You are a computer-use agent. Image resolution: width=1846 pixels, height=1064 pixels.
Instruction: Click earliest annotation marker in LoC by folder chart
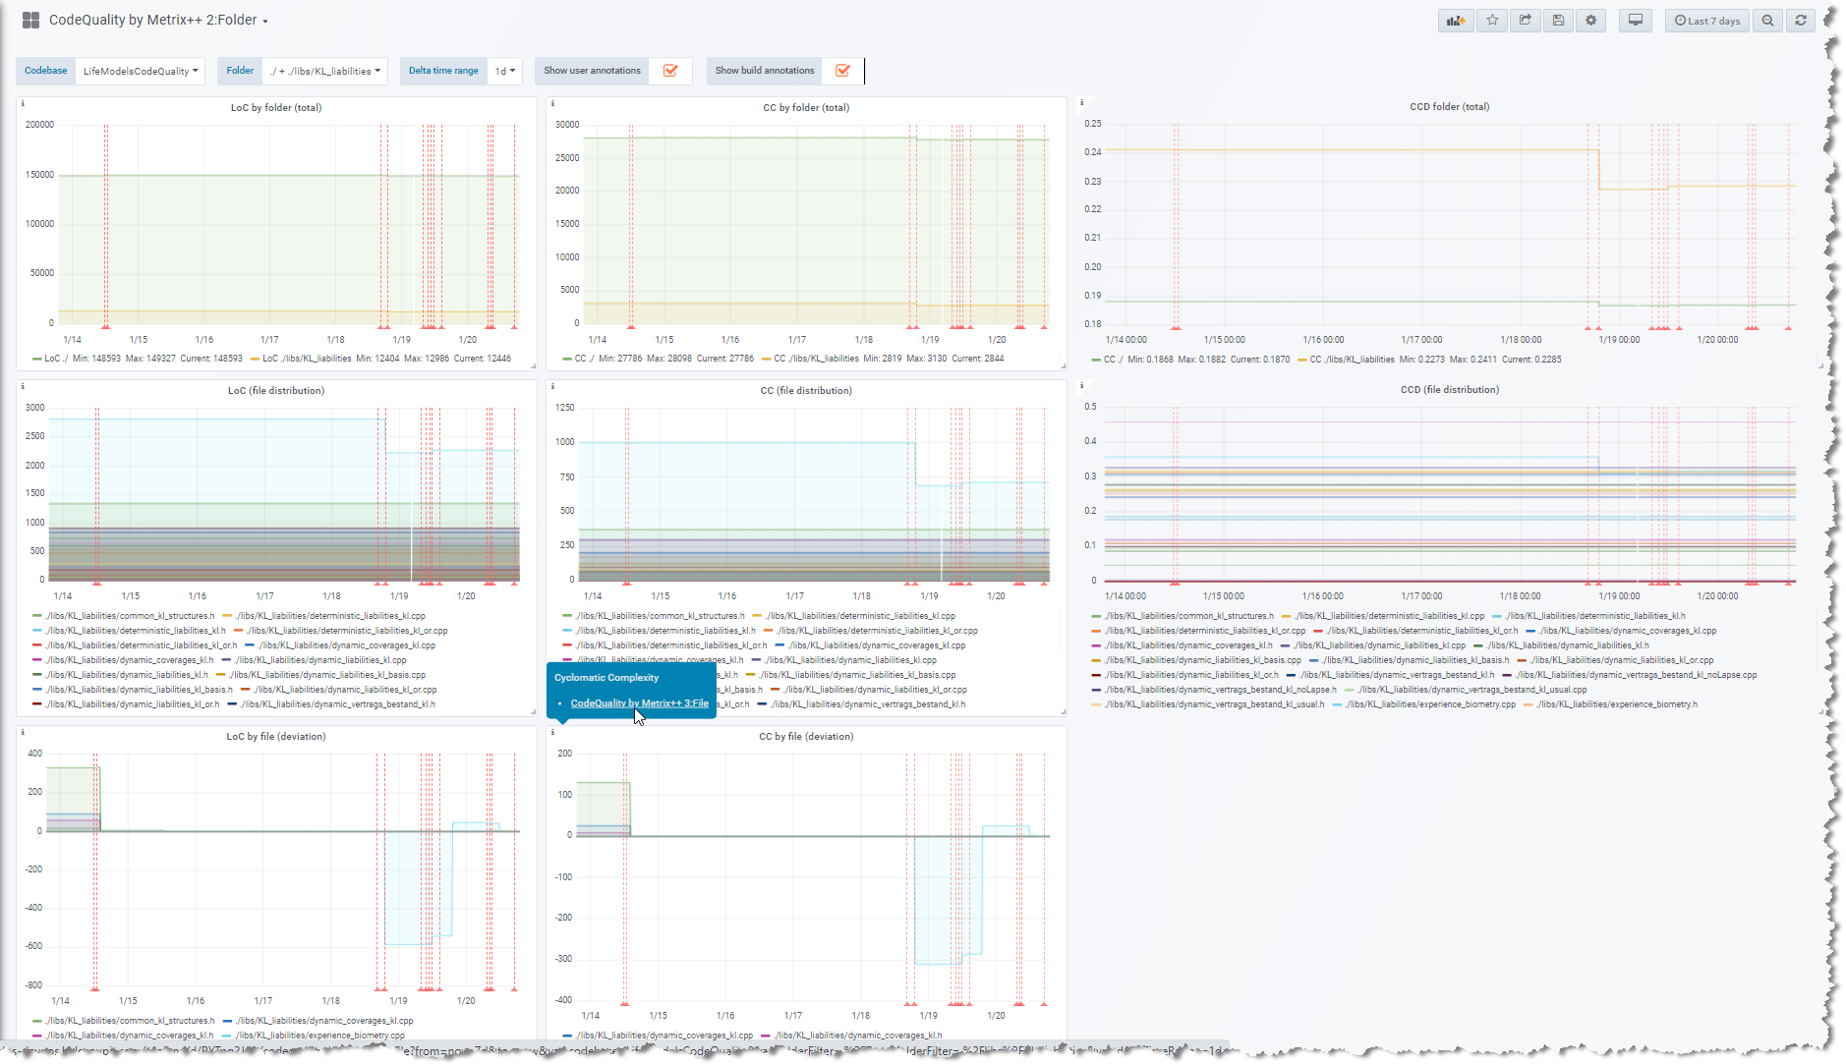click(x=106, y=326)
